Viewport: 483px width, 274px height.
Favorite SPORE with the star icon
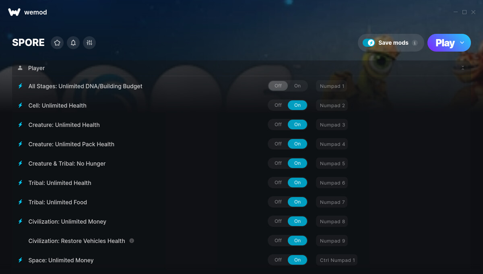(57, 43)
